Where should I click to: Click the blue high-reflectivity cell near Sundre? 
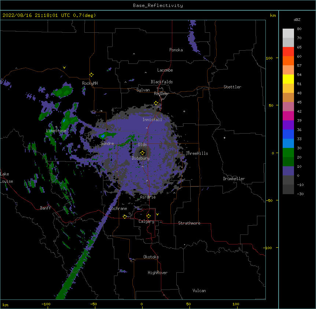pyautogui.click(x=103, y=136)
